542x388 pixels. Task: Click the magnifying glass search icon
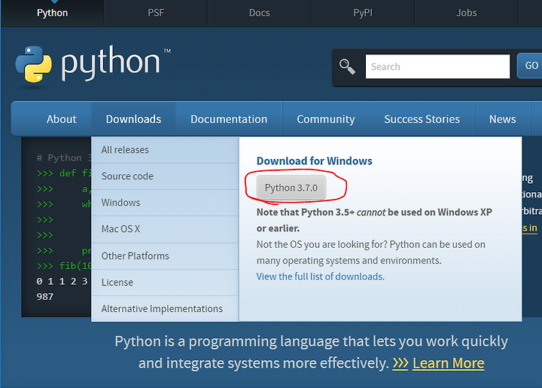coord(347,66)
